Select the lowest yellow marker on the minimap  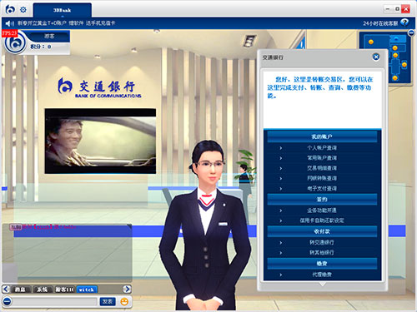(x=394, y=78)
